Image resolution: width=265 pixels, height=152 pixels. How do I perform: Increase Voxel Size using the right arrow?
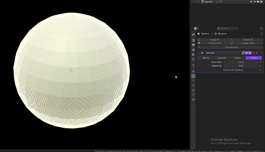coord(257,62)
